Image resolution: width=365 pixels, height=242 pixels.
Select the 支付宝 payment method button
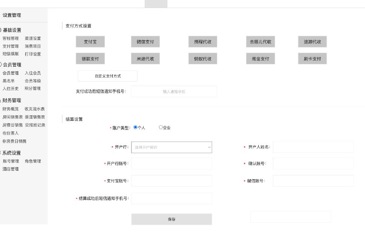tap(90, 42)
